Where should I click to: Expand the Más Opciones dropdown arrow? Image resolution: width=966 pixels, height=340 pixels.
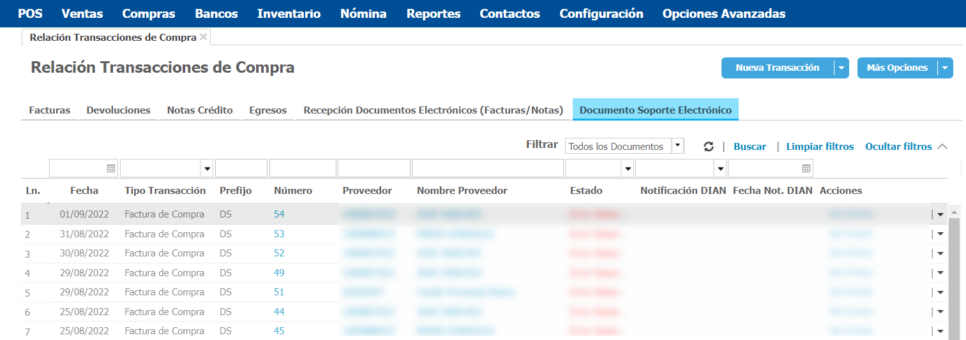coord(945,68)
